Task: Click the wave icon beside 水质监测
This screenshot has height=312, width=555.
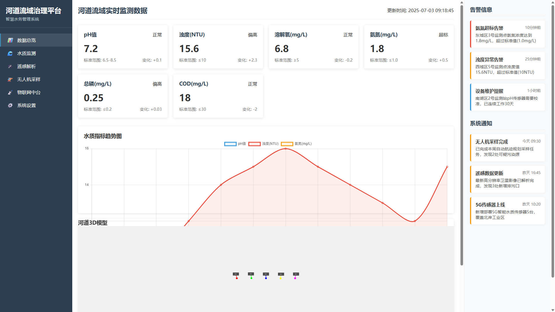Action: click(x=10, y=53)
